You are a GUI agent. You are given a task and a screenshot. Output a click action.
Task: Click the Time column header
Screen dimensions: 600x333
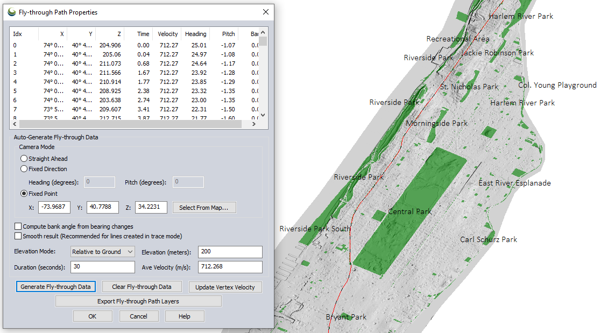(x=138, y=34)
